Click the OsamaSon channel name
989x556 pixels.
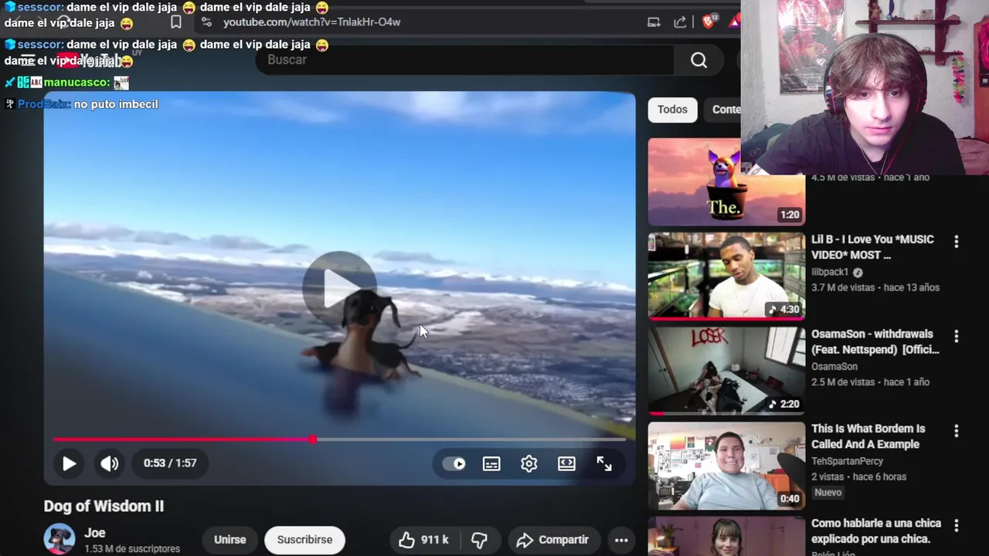point(834,367)
